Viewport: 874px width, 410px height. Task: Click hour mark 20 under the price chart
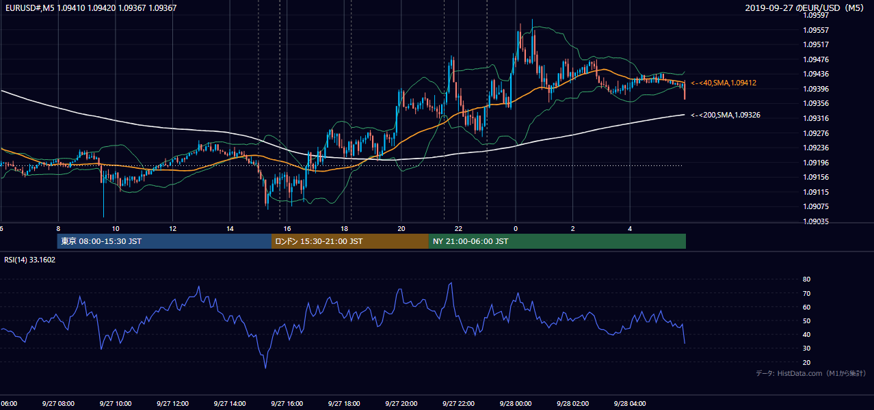click(x=401, y=228)
